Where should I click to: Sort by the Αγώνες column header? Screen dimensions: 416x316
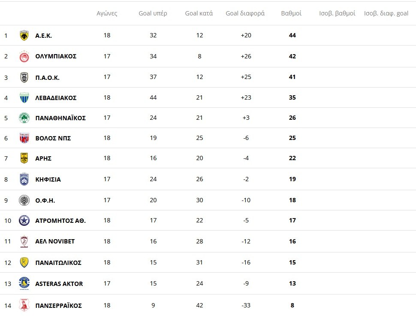tap(107, 13)
